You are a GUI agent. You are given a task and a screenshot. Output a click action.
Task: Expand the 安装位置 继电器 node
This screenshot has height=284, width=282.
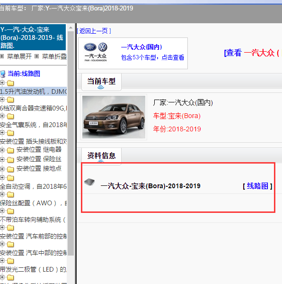2,150
